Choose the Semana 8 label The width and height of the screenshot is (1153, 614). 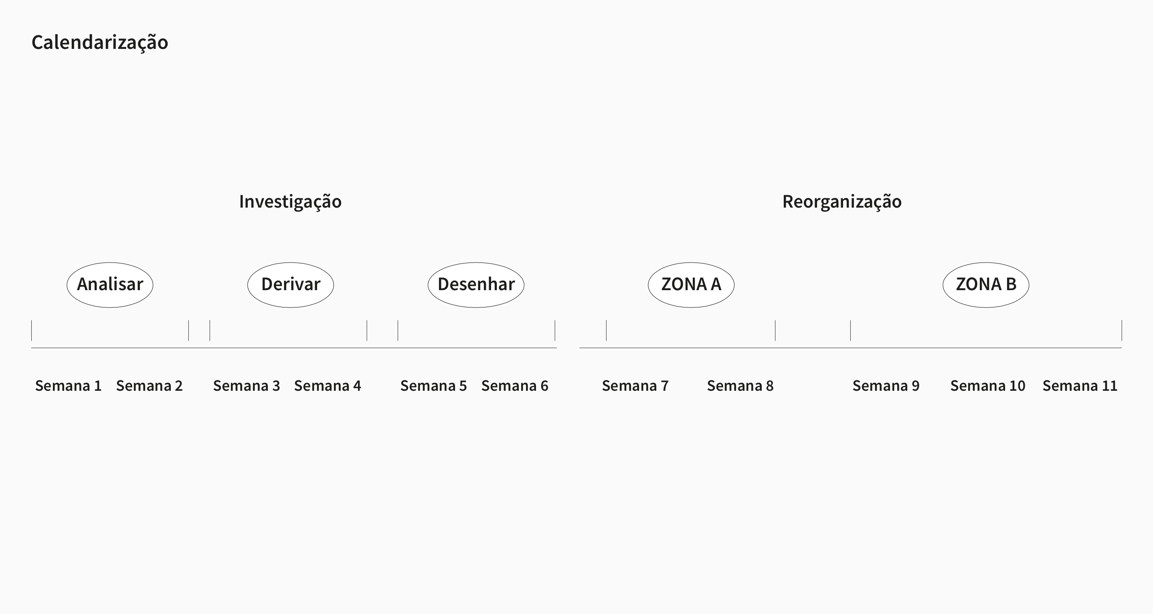click(740, 386)
